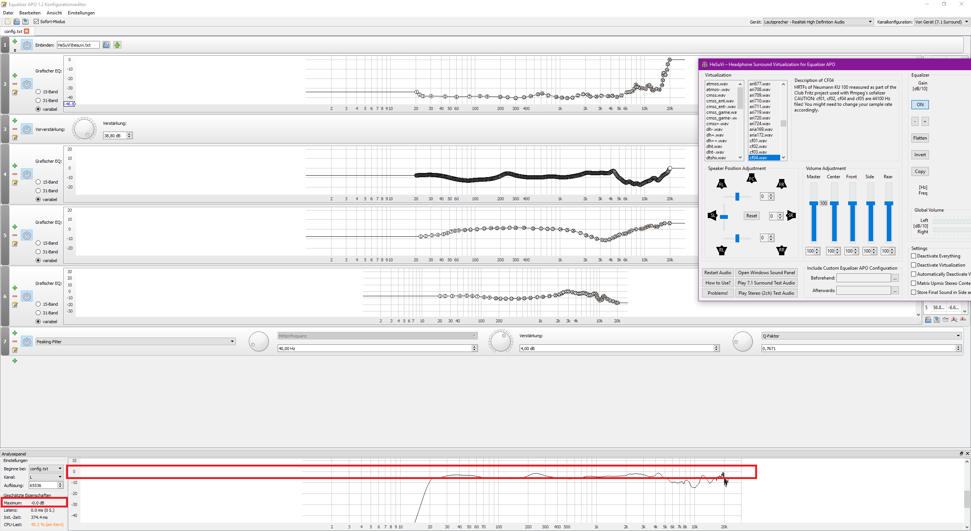Open the Bearbeiten menu
This screenshot has height=531, width=971.
point(30,13)
